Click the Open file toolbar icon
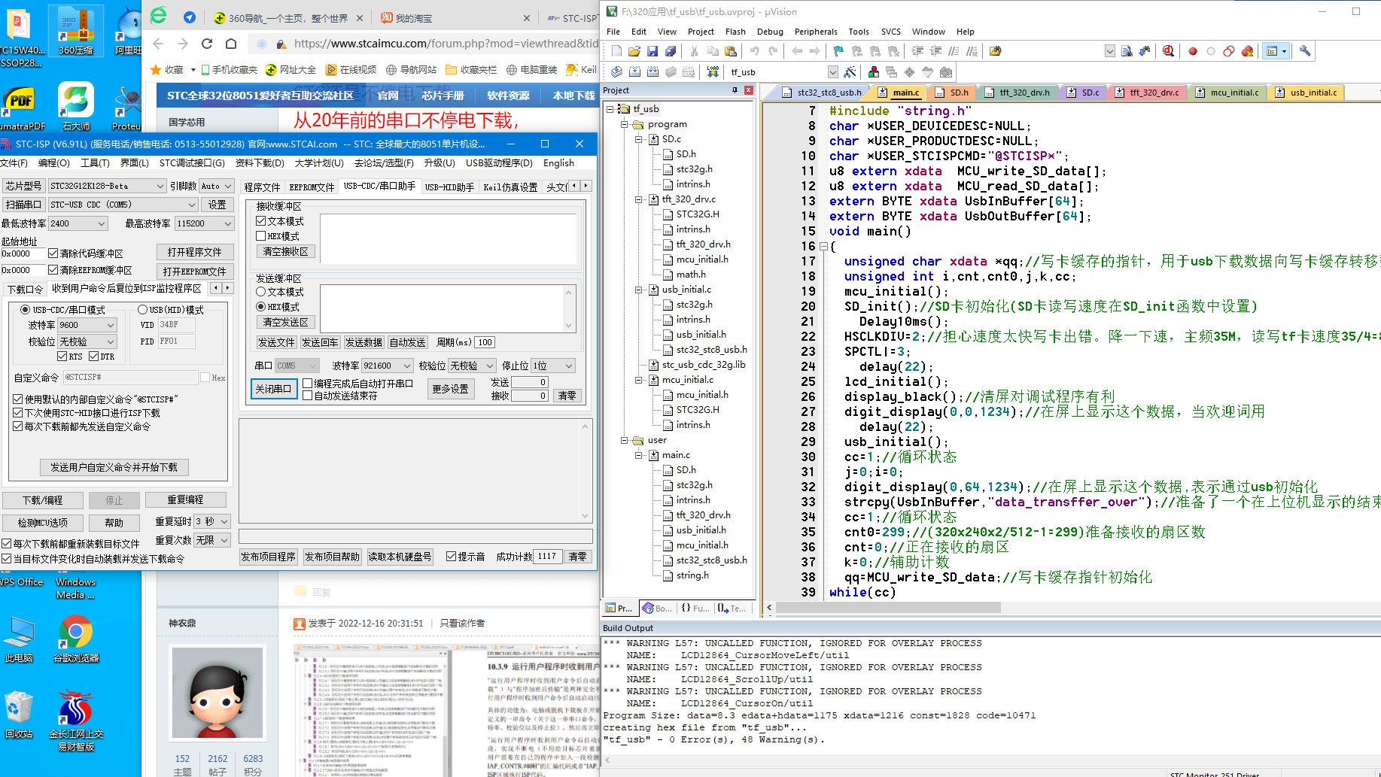This screenshot has height=777, width=1381. pyautogui.click(x=634, y=51)
